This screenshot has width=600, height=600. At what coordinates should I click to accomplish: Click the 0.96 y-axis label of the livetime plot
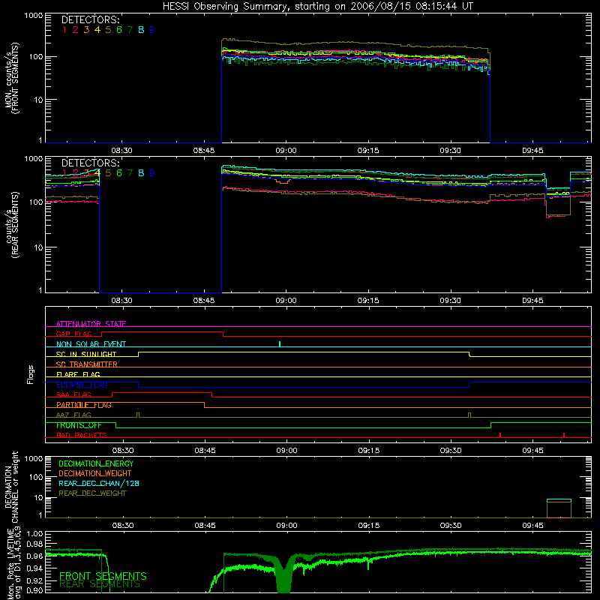[x=34, y=556]
